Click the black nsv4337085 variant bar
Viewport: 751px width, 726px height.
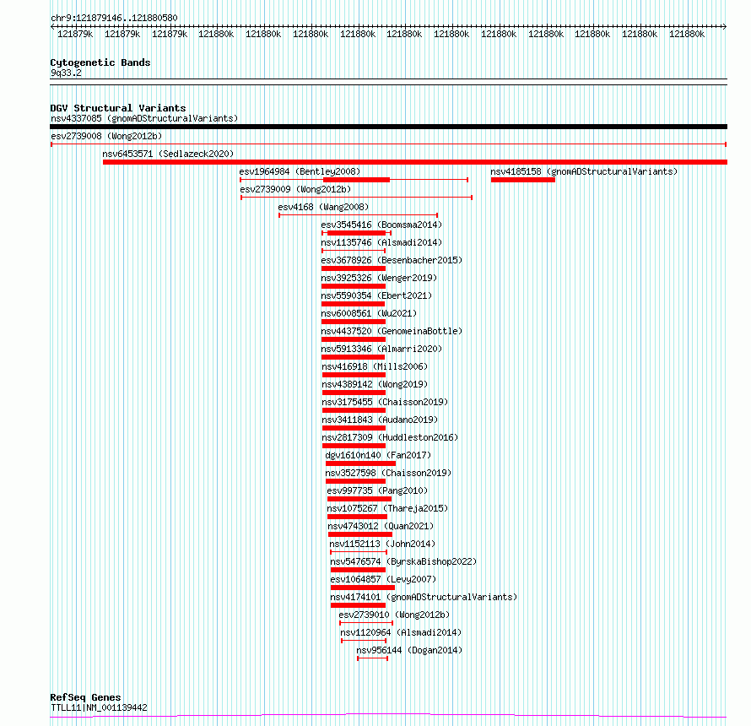[388, 127]
